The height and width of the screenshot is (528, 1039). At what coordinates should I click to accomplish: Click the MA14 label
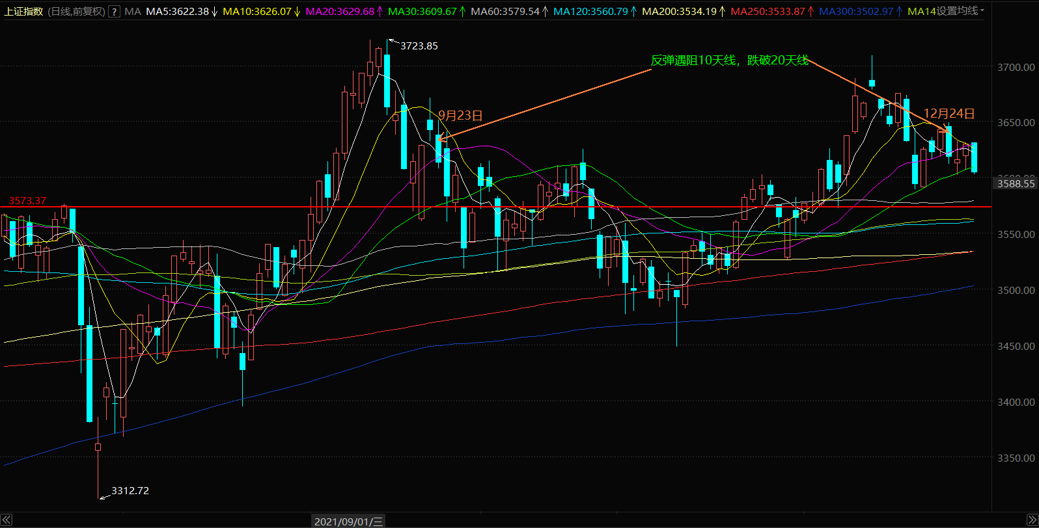(x=921, y=12)
